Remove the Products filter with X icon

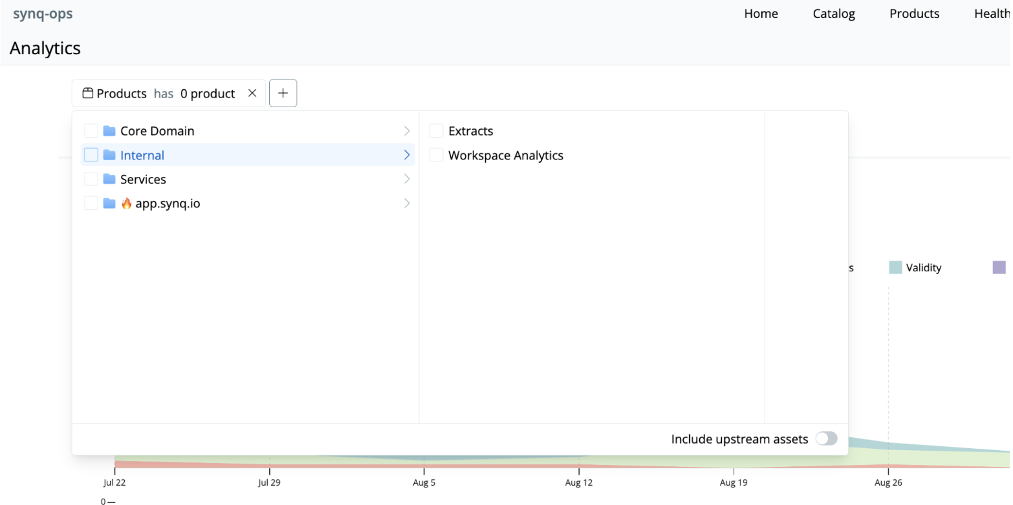(x=252, y=93)
